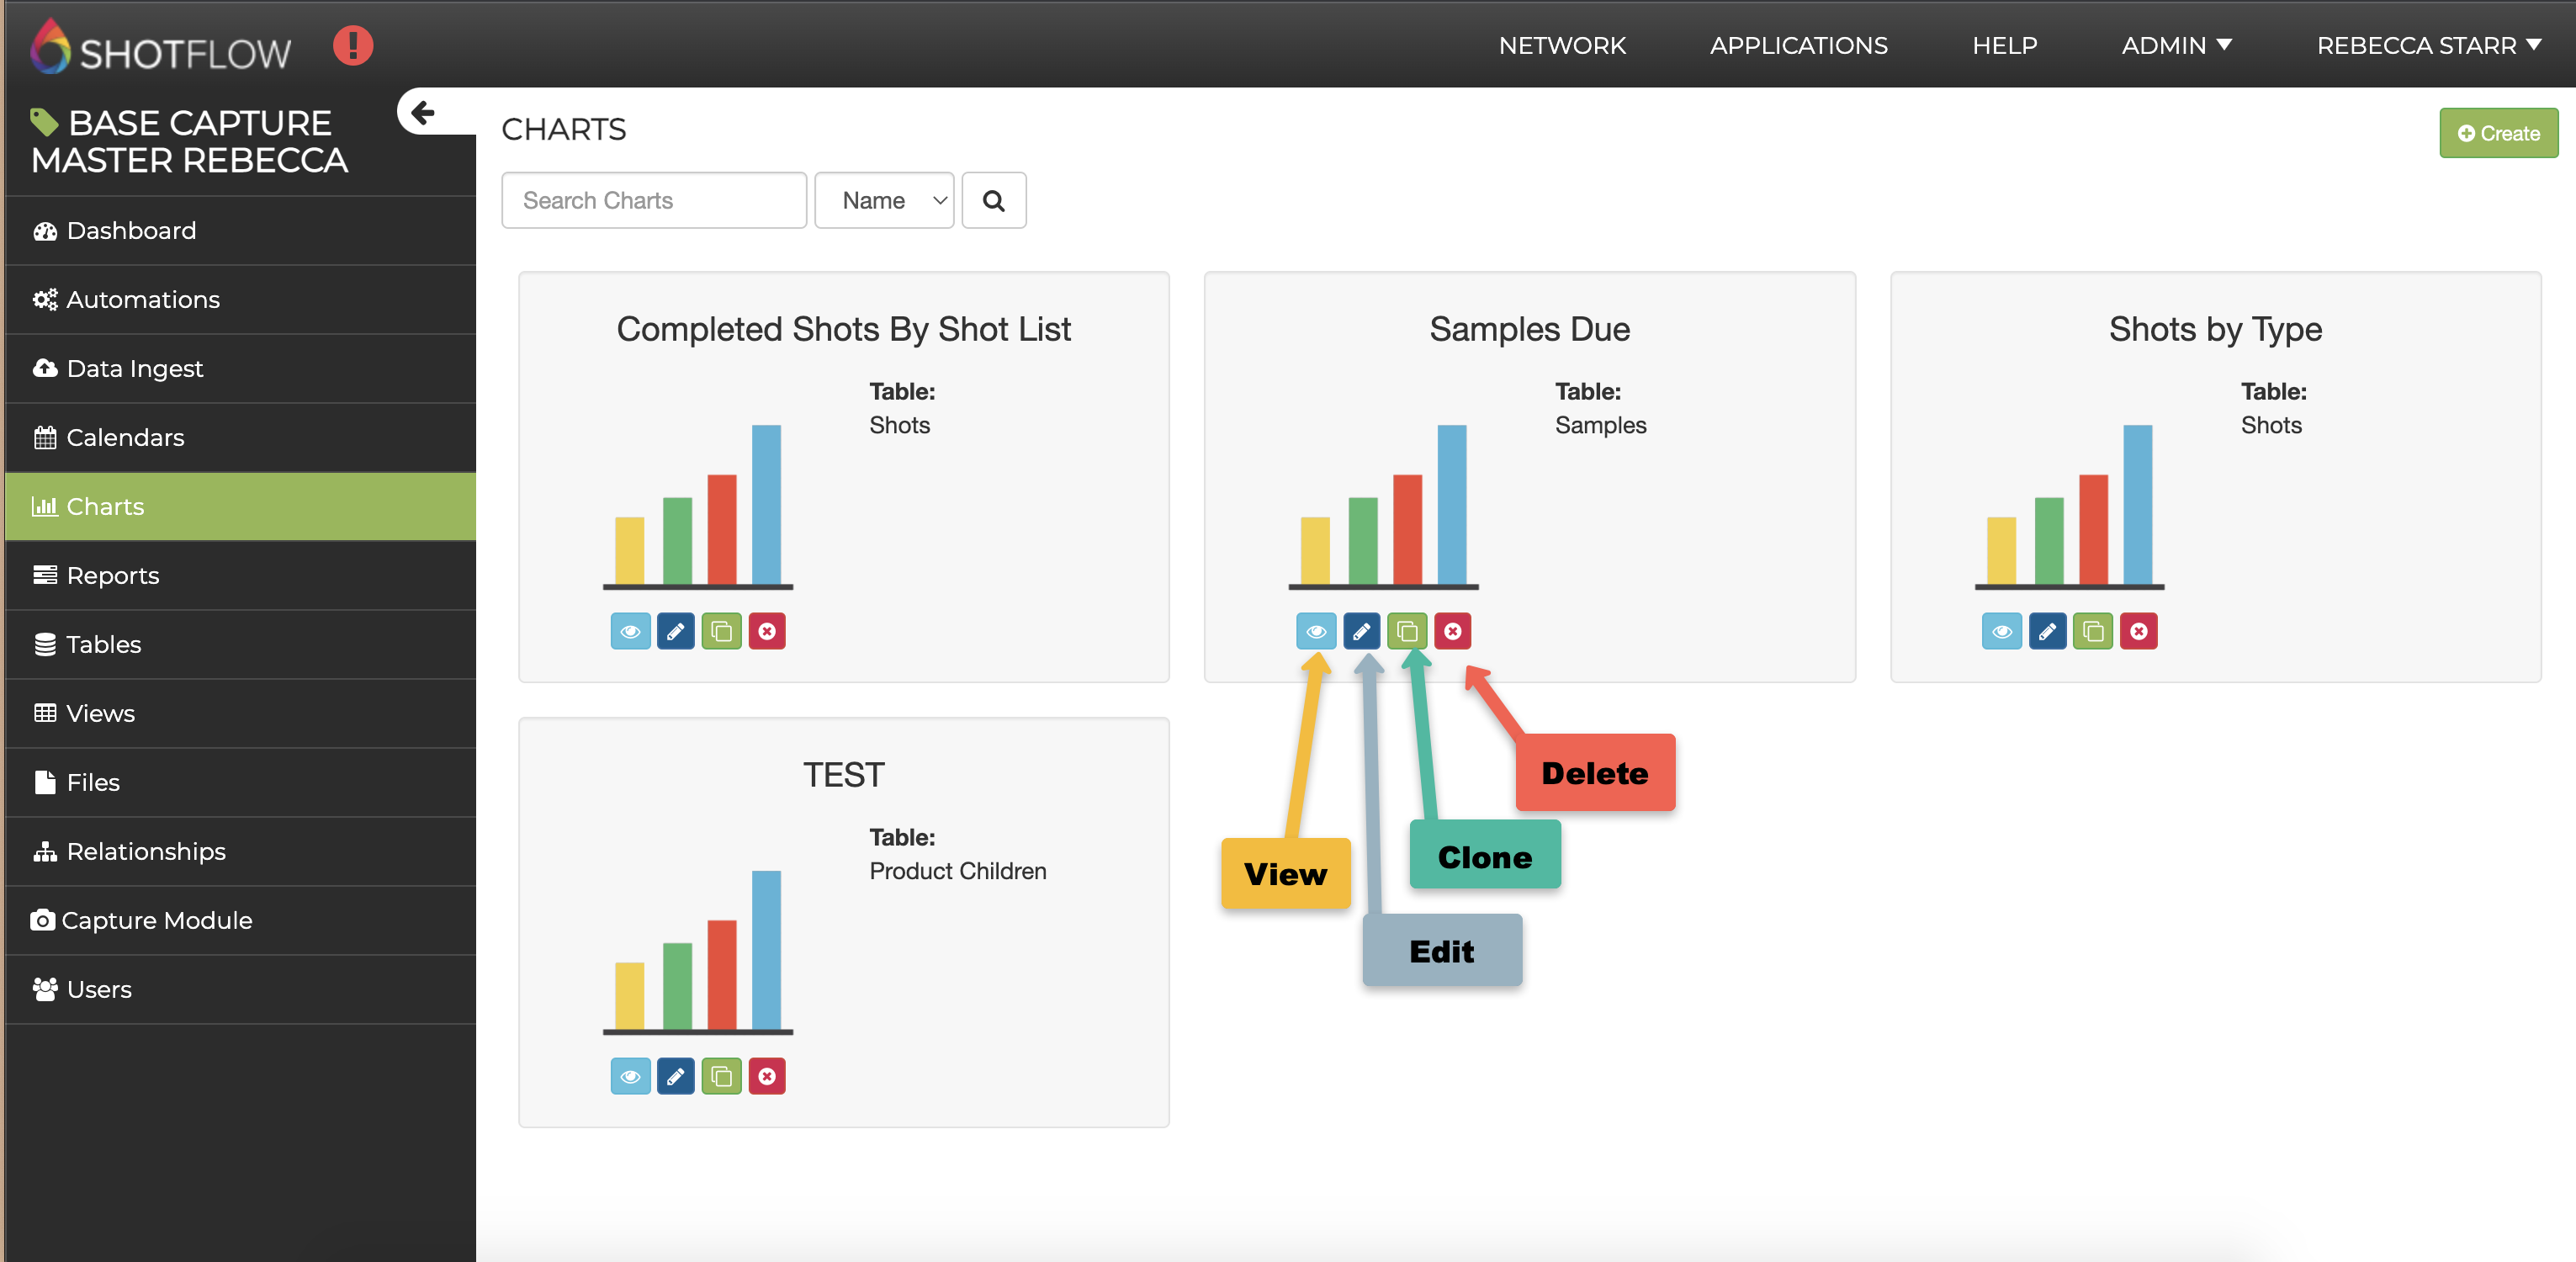View the TEST chart via eye icon
The width and height of the screenshot is (2576, 1262).
630,1077
